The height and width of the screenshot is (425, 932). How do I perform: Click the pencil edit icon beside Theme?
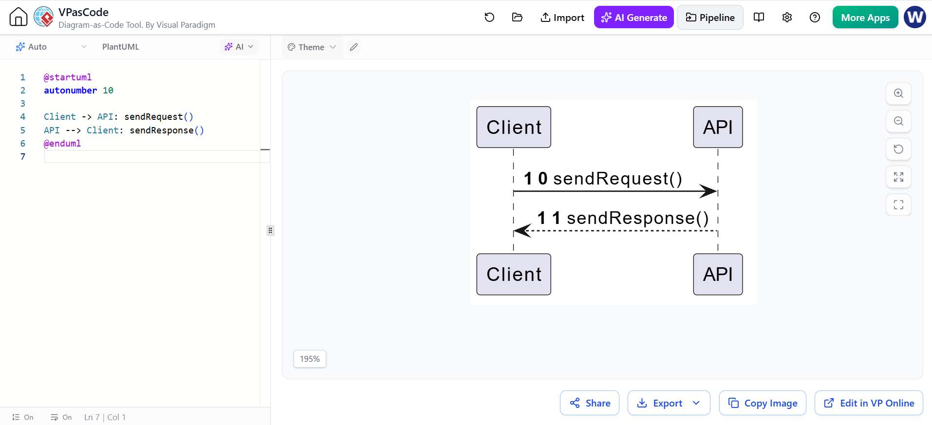354,47
